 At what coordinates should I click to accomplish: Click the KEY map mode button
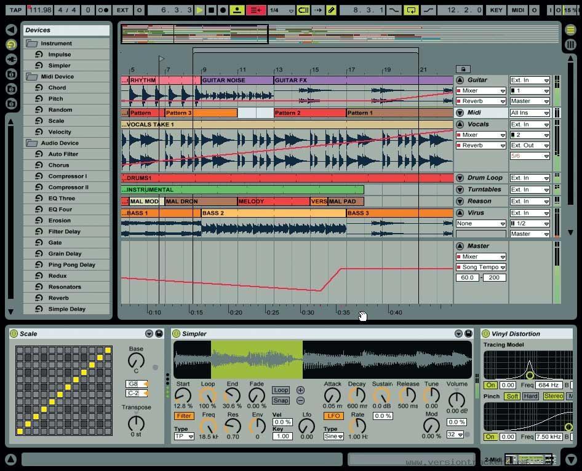pyautogui.click(x=495, y=10)
